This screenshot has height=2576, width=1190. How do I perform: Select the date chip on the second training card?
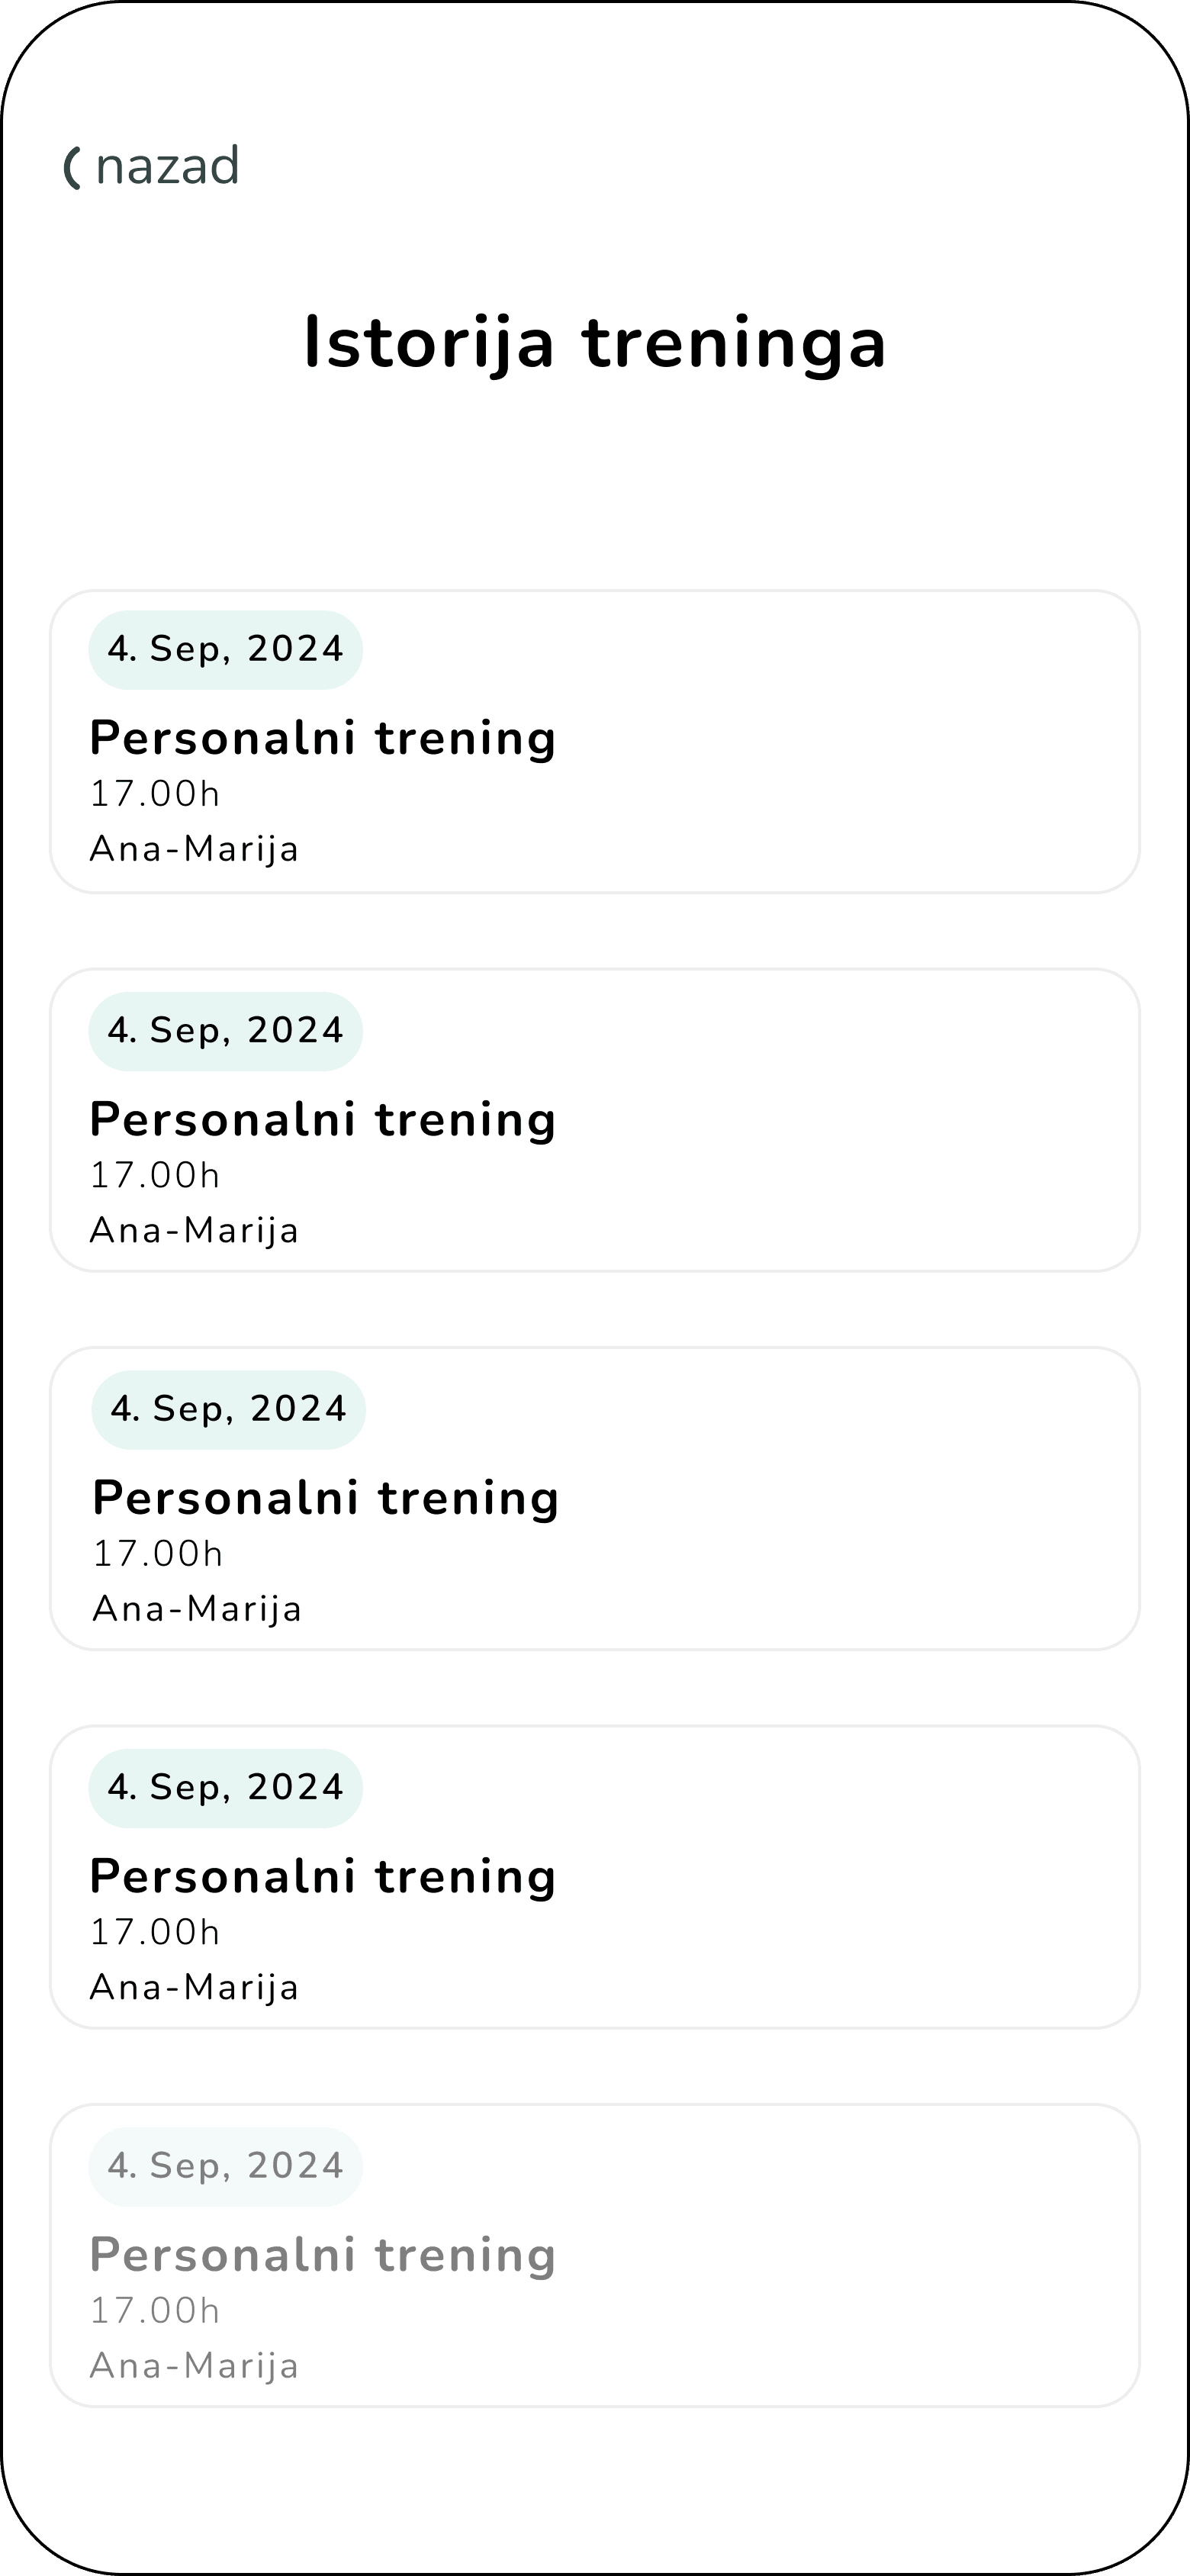pyautogui.click(x=225, y=1030)
